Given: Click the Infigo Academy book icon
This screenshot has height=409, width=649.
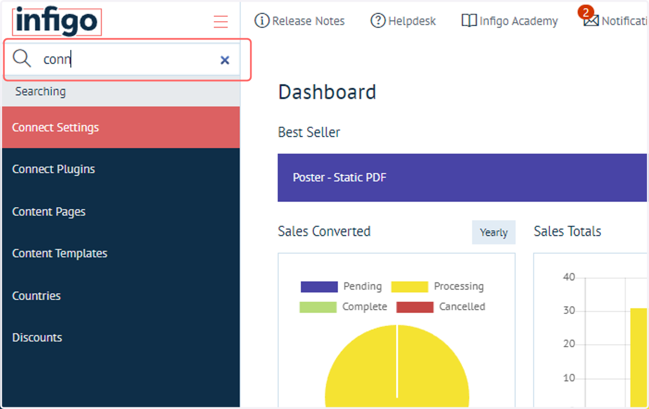Looking at the screenshot, I should tap(469, 21).
